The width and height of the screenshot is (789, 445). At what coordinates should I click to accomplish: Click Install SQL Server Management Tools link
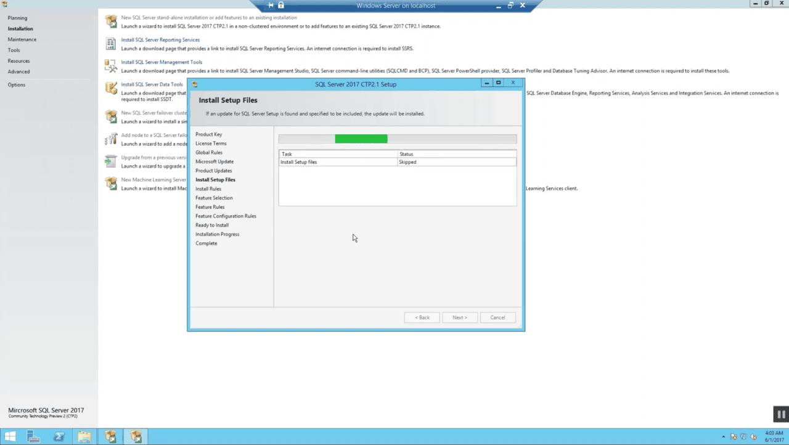pos(161,62)
